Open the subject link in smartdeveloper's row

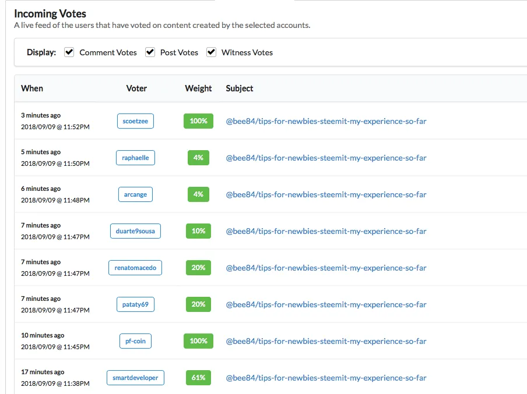(326, 378)
